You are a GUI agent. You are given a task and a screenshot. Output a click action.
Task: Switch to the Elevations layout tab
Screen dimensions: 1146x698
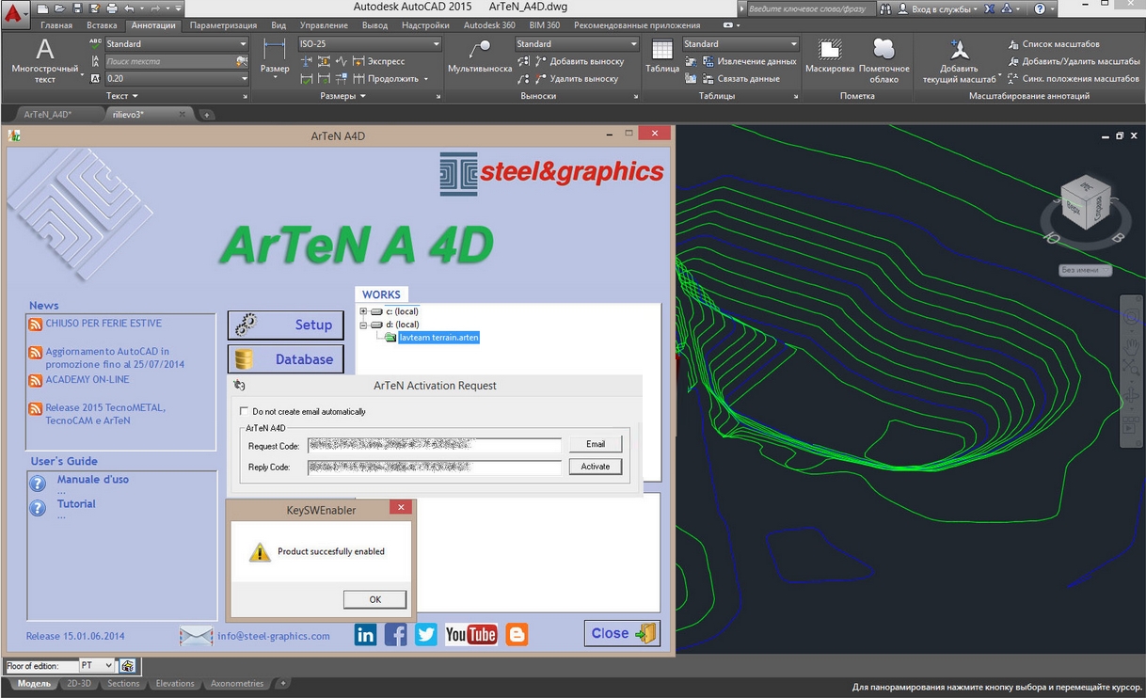pos(175,684)
